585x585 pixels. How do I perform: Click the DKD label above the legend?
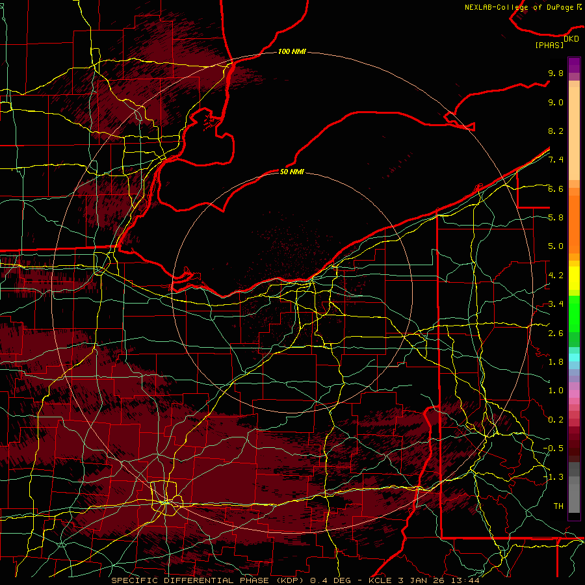[571, 39]
